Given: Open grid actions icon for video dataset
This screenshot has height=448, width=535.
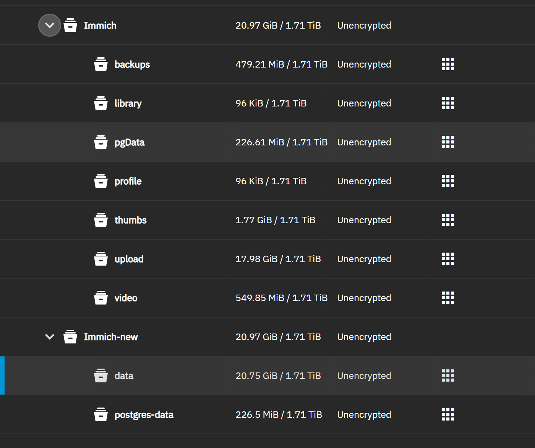Looking at the screenshot, I should coord(448,298).
